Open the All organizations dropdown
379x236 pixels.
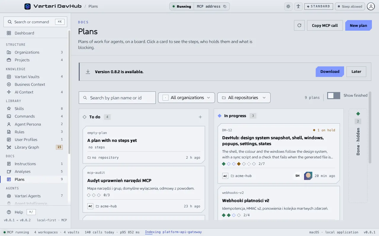point(186,98)
